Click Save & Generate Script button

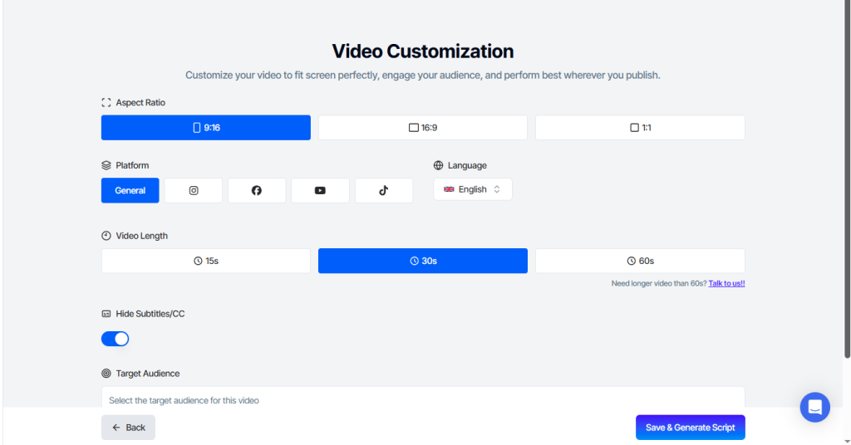click(x=690, y=428)
